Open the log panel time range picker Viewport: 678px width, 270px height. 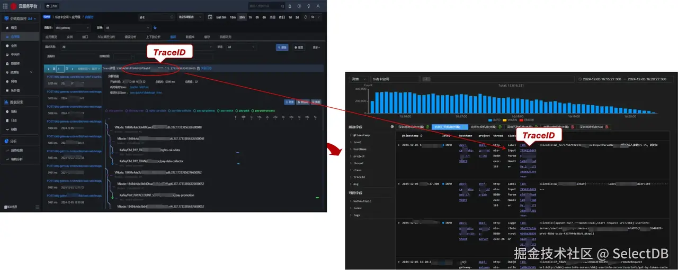pos(626,79)
